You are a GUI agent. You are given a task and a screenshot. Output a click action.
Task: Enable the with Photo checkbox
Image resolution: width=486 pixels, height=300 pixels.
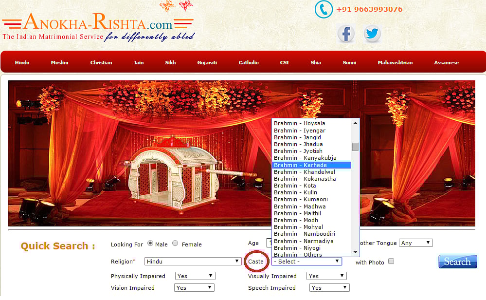pyautogui.click(x=391, y=262)
